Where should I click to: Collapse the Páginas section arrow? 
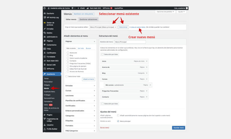pyautogui.click(x=94, y=42)
